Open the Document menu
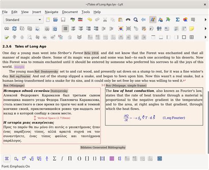This screenshot has height=170, width=209. 70,12
